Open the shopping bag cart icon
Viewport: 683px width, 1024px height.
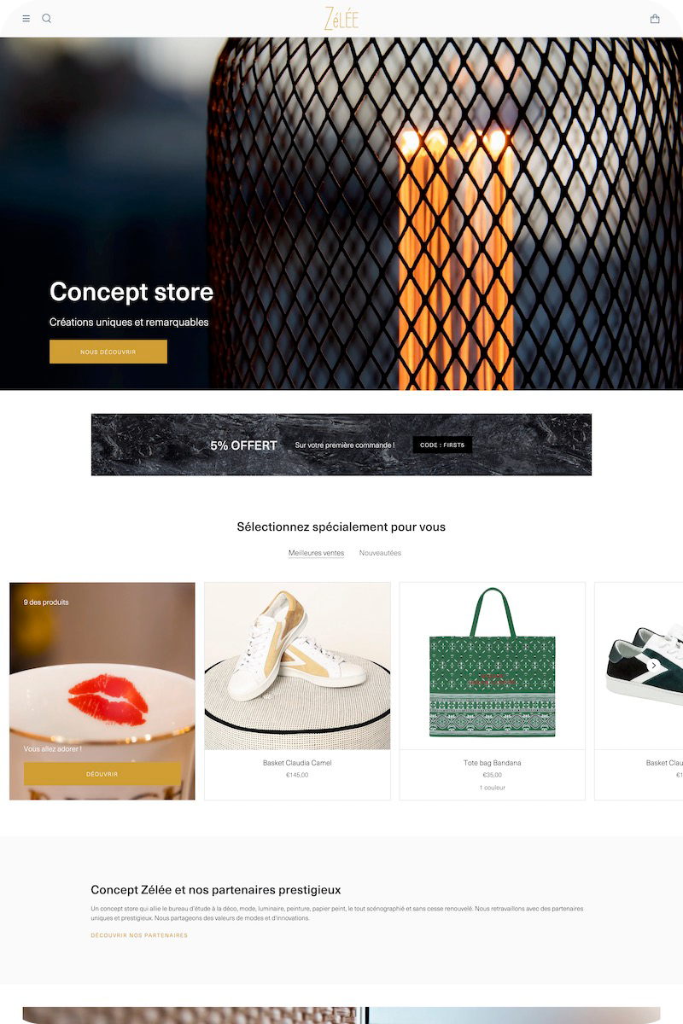pos(655,19)
